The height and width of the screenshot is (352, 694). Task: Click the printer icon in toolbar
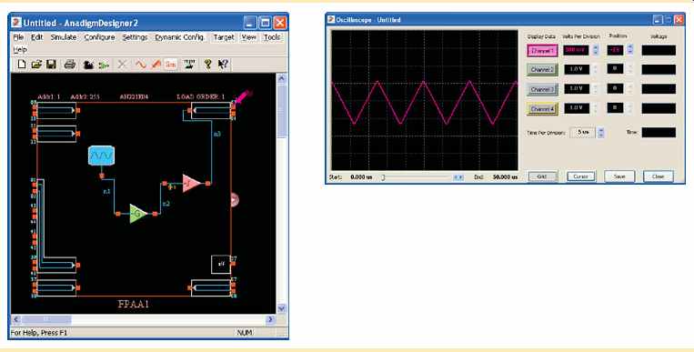[x=69, y=65]
